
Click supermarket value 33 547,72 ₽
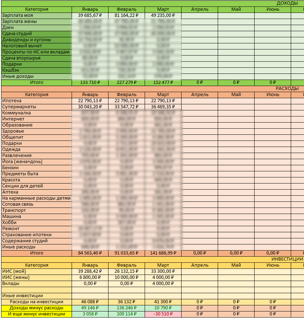pos(127,107)
